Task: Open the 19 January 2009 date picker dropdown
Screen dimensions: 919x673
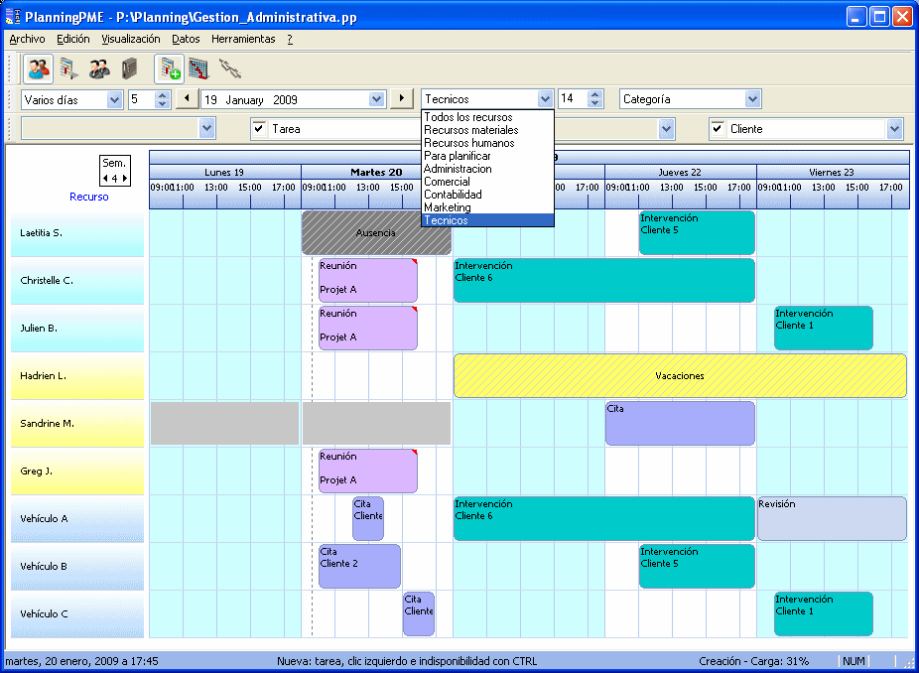Action: click(x=377, y=99)
